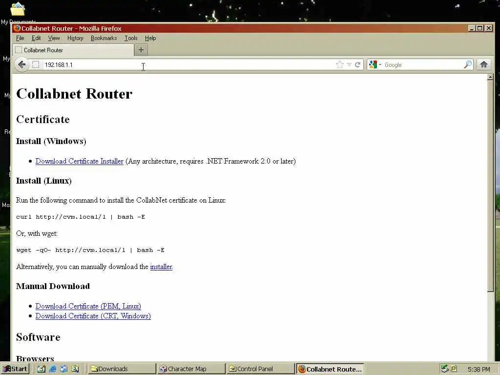Image resolution: width=500 pixels, height=375 pixels.
Task: Click the 5:38 PM clock
Action: tap(479, 369)
